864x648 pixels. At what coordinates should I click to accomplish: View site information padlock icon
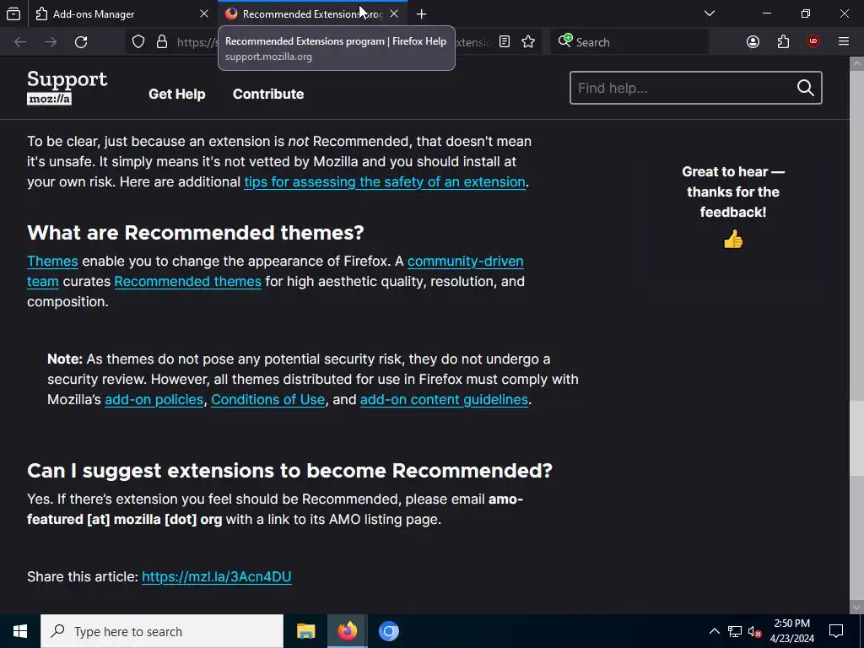click(162, 42)
